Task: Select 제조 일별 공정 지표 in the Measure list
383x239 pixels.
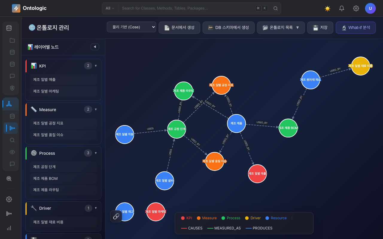Action: [x=63, y=123]
